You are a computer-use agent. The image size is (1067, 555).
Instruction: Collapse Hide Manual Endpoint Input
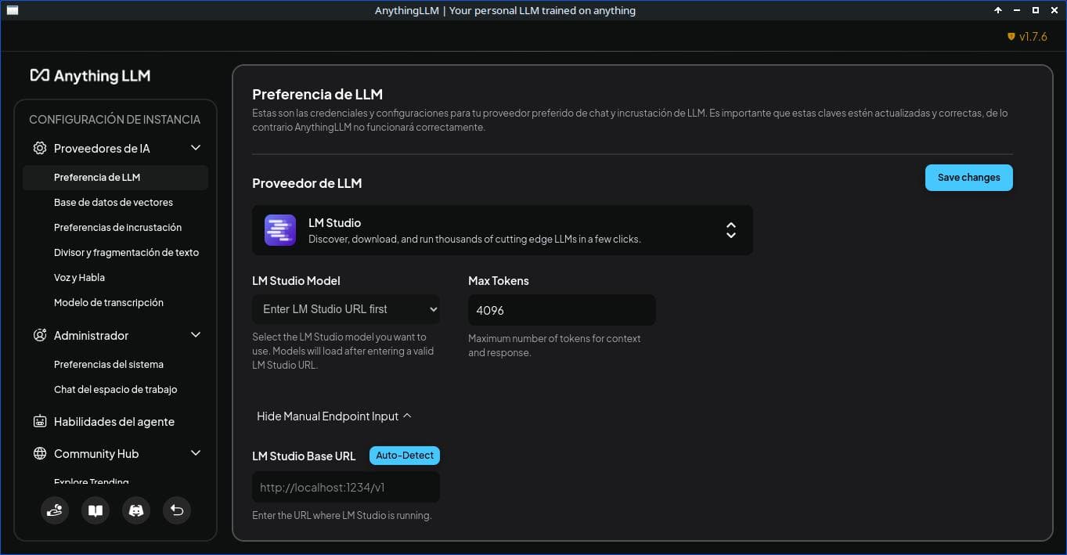[x=334, y=416]
